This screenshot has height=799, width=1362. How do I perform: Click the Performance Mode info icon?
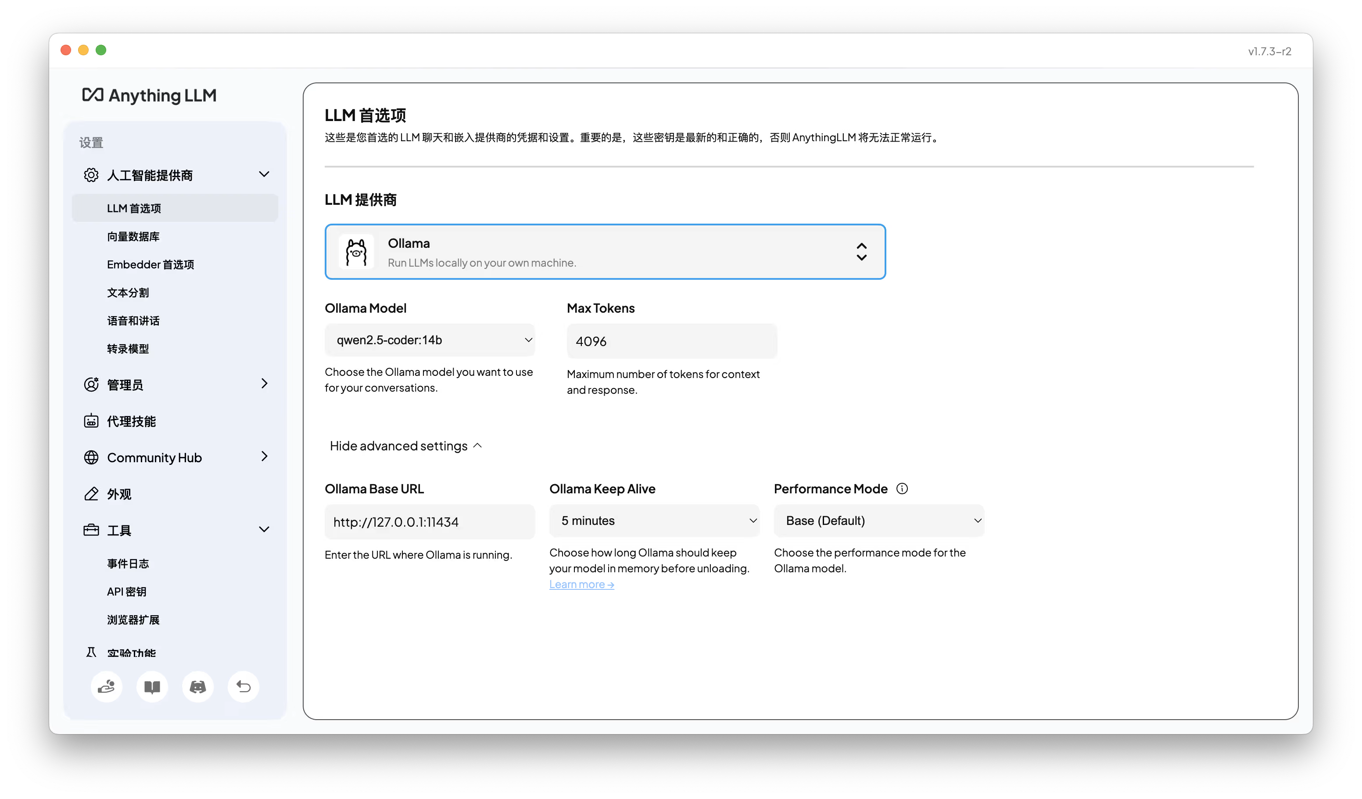coord(902,489)
